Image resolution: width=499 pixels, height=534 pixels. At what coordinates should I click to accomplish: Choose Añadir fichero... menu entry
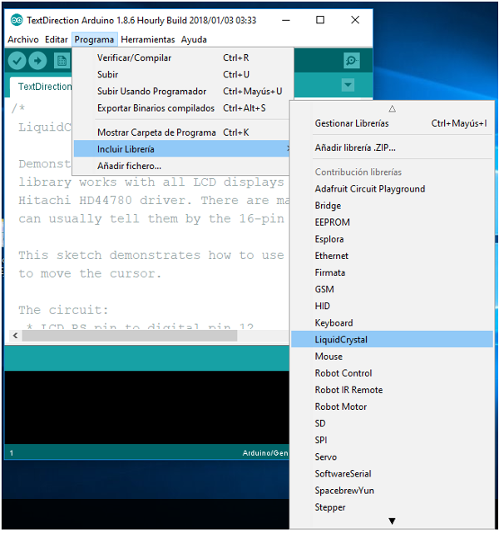pyautogui.click(x=181, y=166)
